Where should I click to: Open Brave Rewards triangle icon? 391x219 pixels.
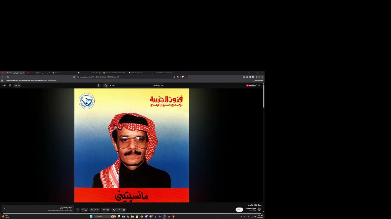(x=186, y=77)
